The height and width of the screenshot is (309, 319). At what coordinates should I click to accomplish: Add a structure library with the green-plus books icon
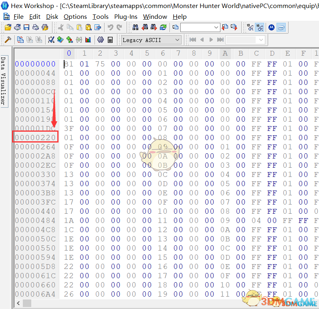tap(60, 40)
